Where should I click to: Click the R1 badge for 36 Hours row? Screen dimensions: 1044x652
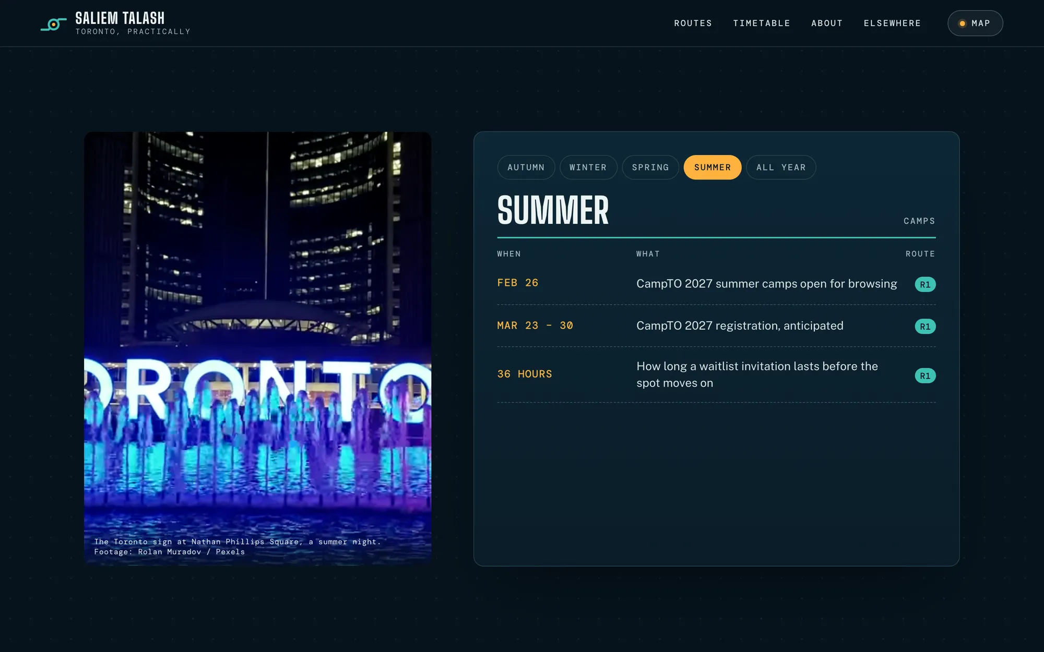point(925,376)
